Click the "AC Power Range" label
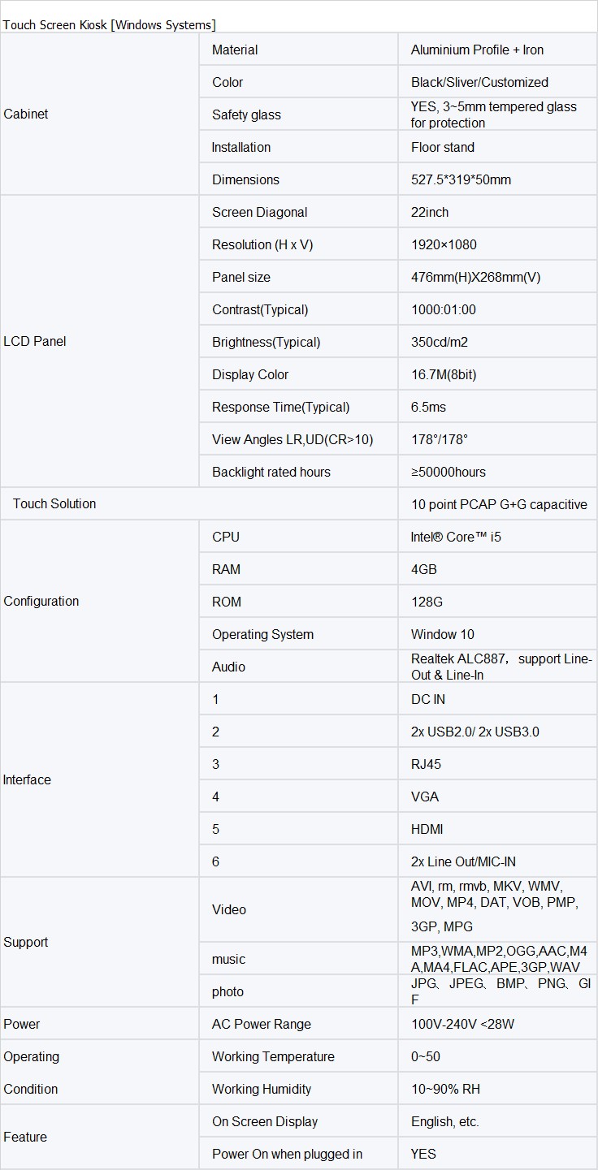This screenshot has height=1170, width=598. click(261, 1024)
